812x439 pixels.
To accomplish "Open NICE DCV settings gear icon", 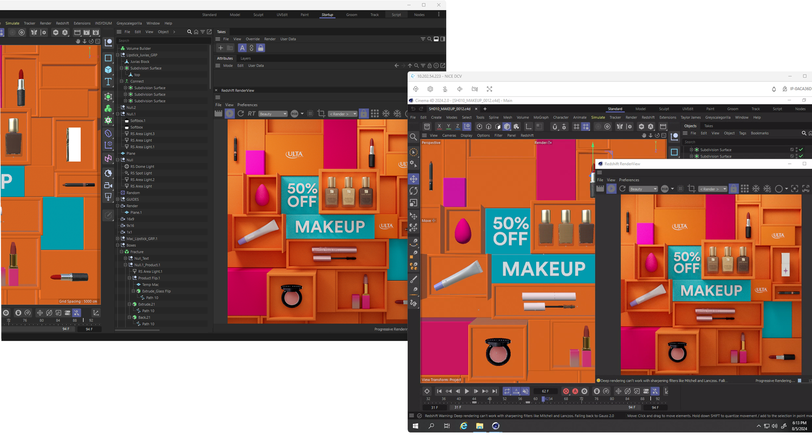I will pos(430,89).
